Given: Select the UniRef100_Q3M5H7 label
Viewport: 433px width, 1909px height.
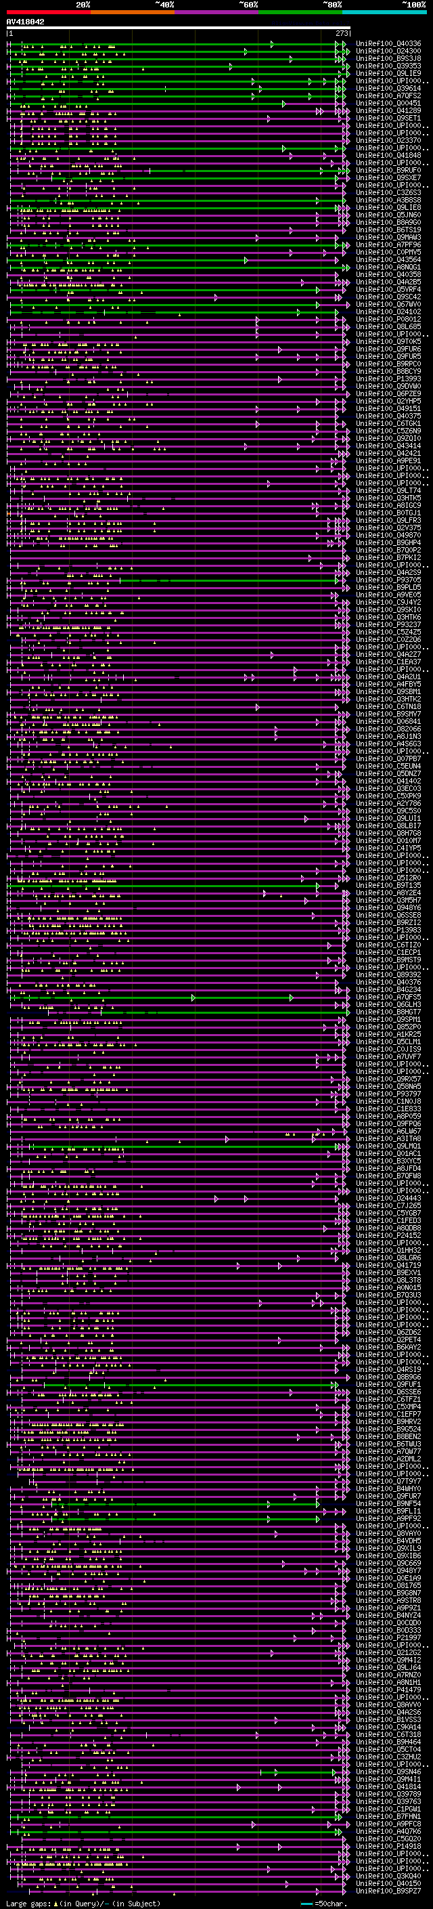Looking at the screenshot, I should pos(388,901).
